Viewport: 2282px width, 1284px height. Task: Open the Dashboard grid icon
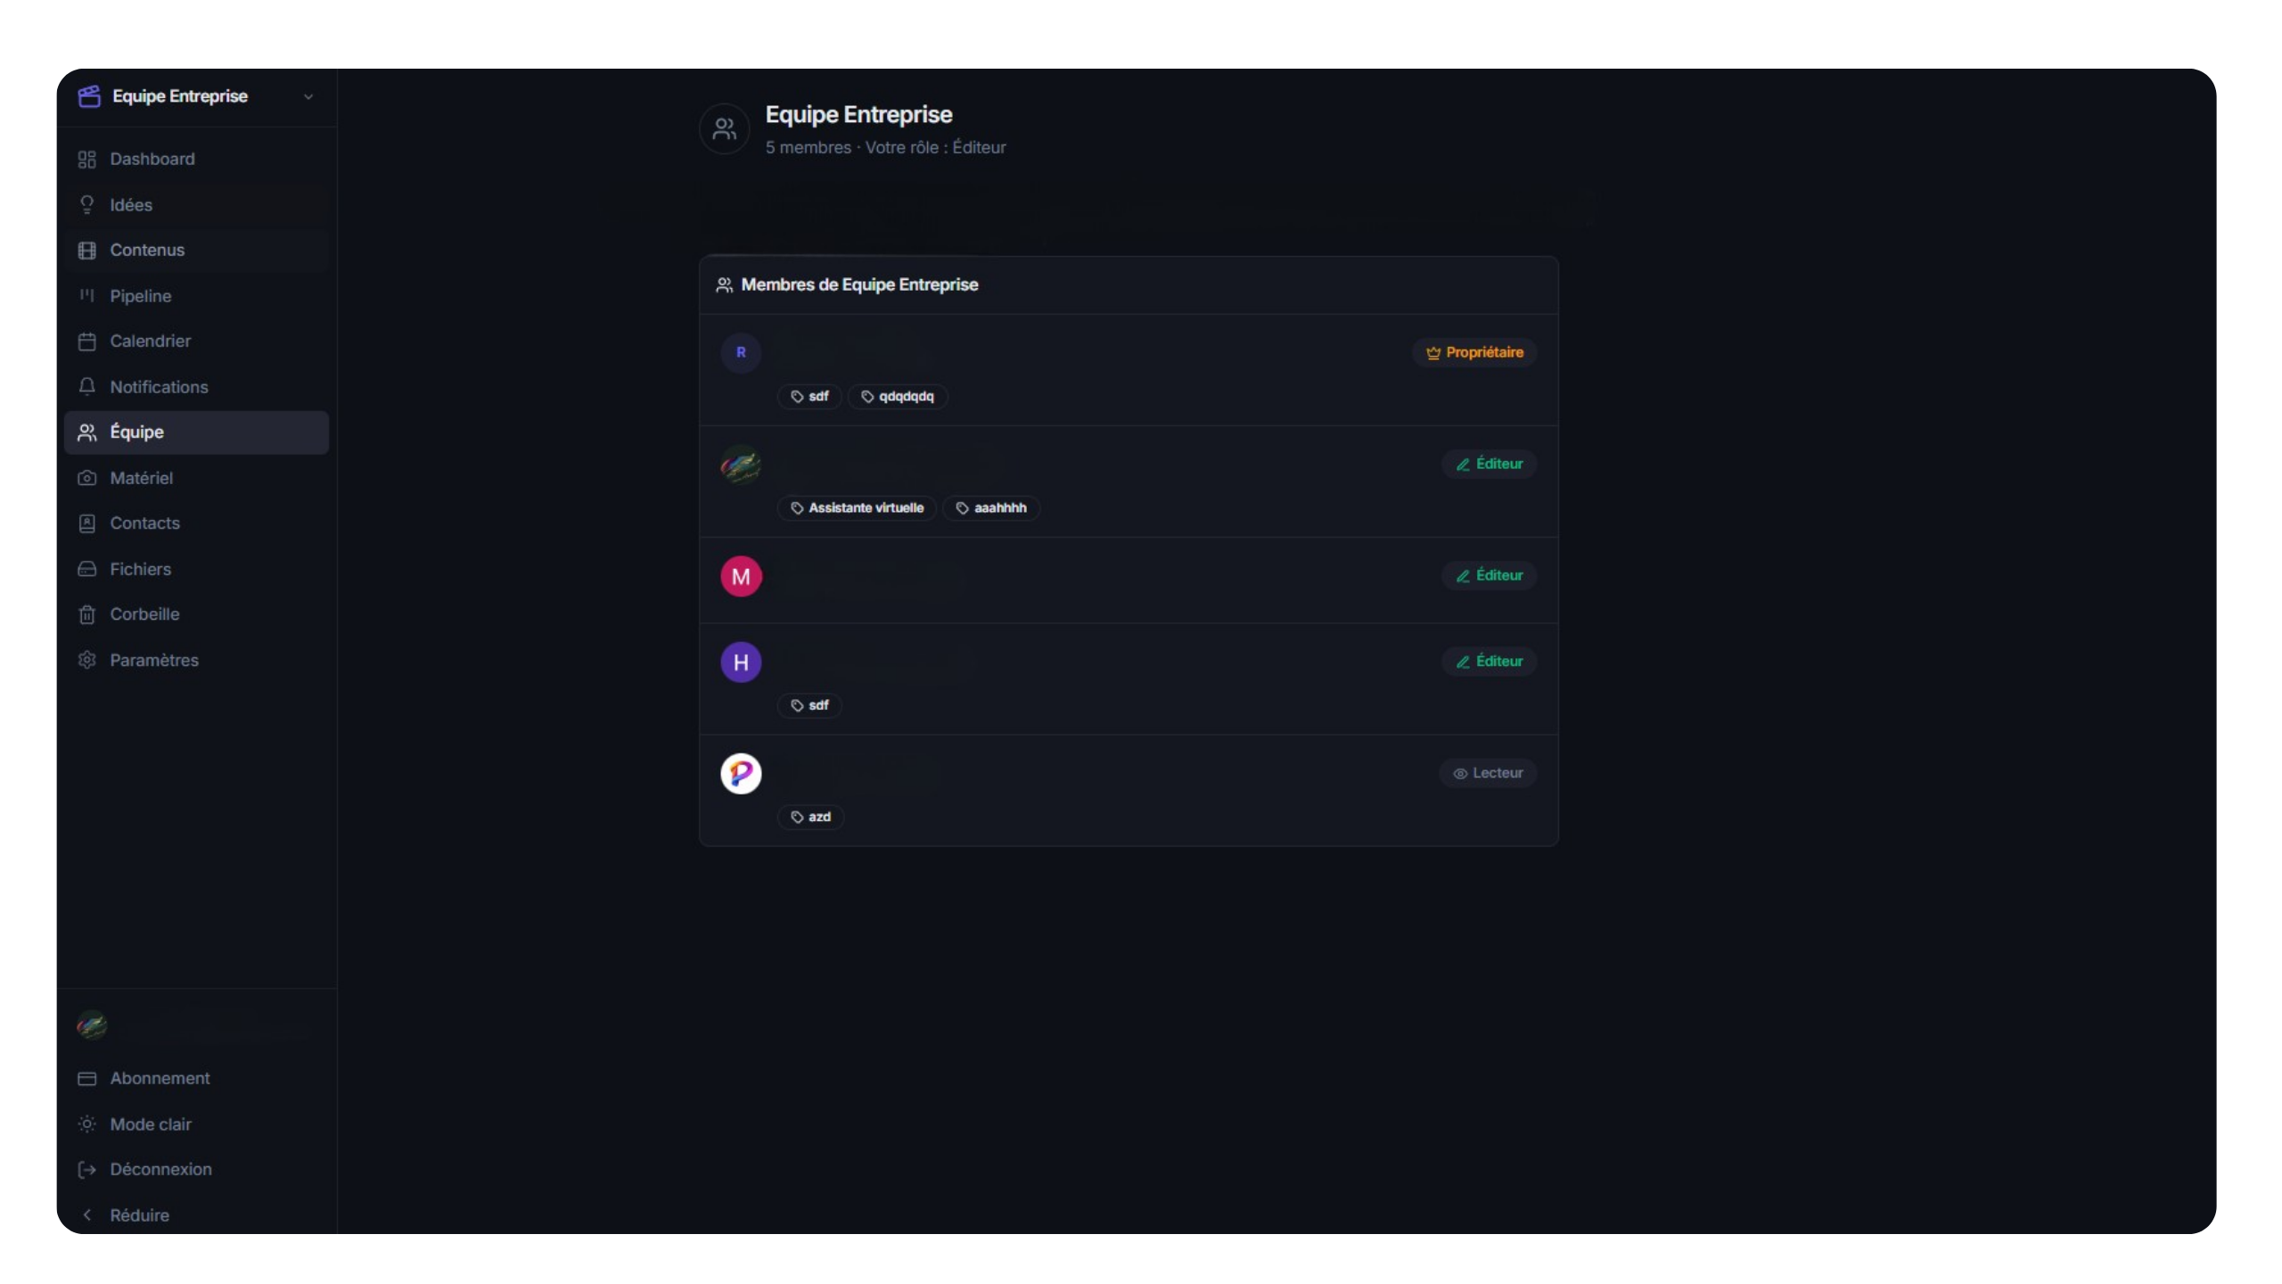(86, 160)
